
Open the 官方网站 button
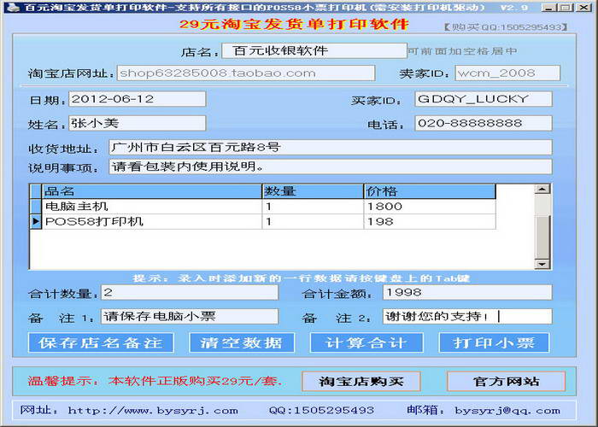click(506, 381)
